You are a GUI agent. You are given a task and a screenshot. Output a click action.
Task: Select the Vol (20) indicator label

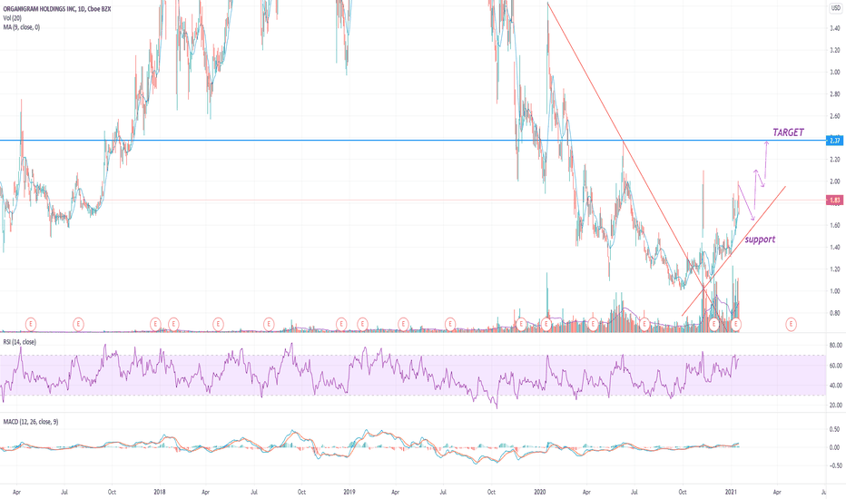pyautogui.click(x=13, y=18)
